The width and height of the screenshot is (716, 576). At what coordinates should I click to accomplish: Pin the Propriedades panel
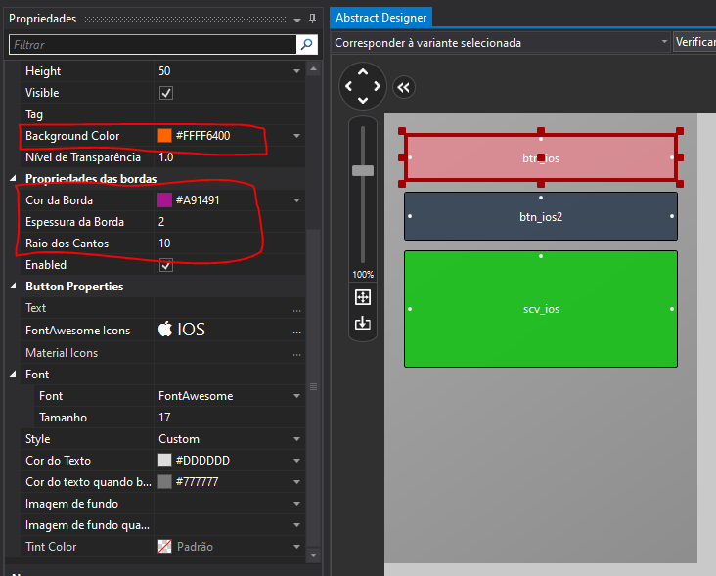coord(312,19)
